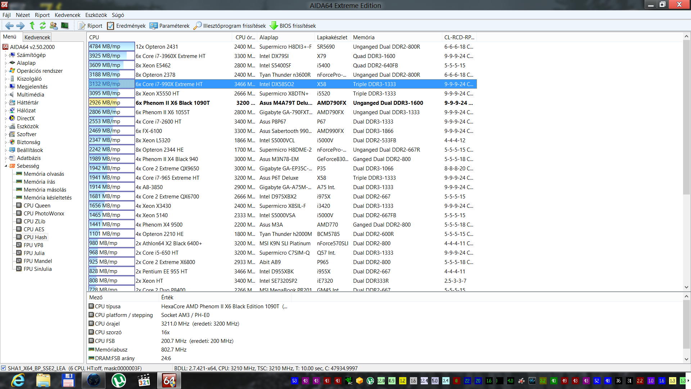Image resolution: width=691 pixels, height=389 pixels.
Task: Select FPU SinJulia benchmark
Action: tap(38, 269)
